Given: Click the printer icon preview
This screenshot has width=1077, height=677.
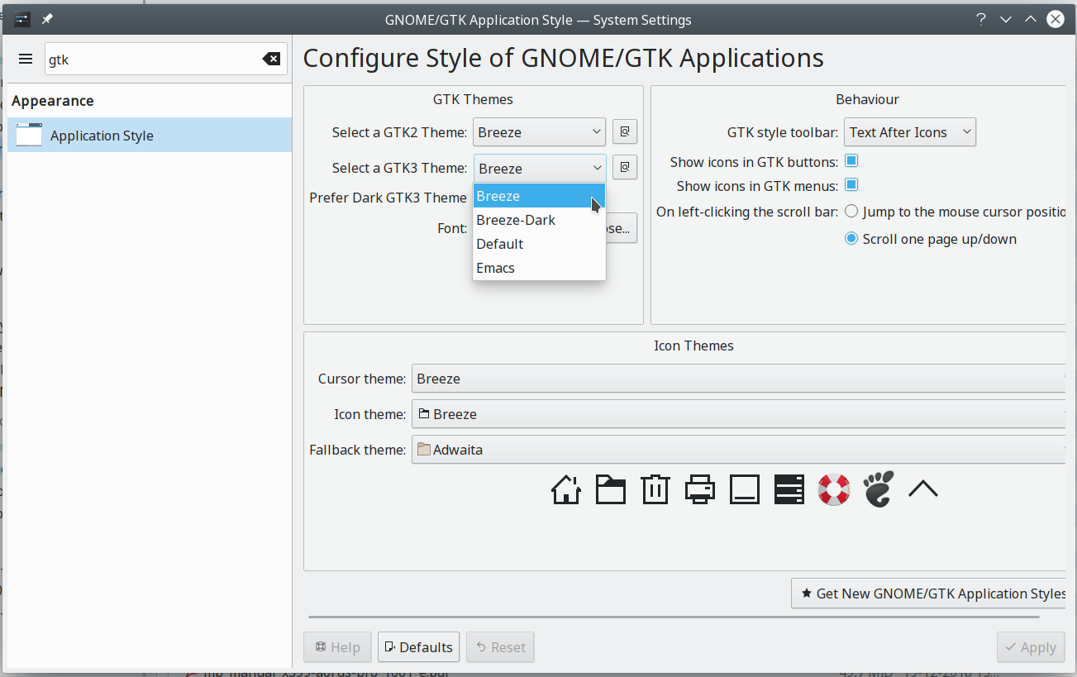Looking at the screenshot, I should click(x=700, y=489).
